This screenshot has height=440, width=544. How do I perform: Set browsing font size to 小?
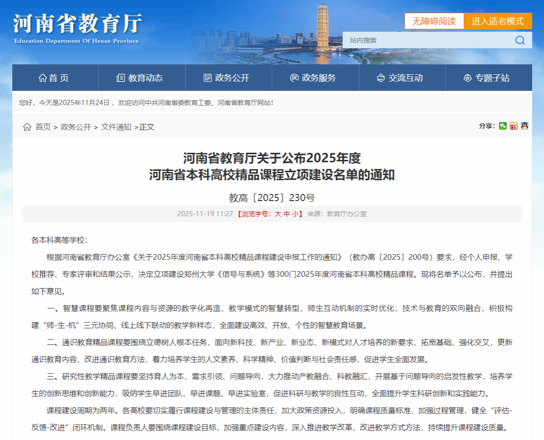pos(295,214)
